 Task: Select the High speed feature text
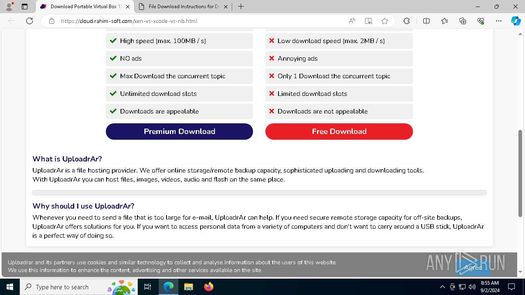[163, 41]
